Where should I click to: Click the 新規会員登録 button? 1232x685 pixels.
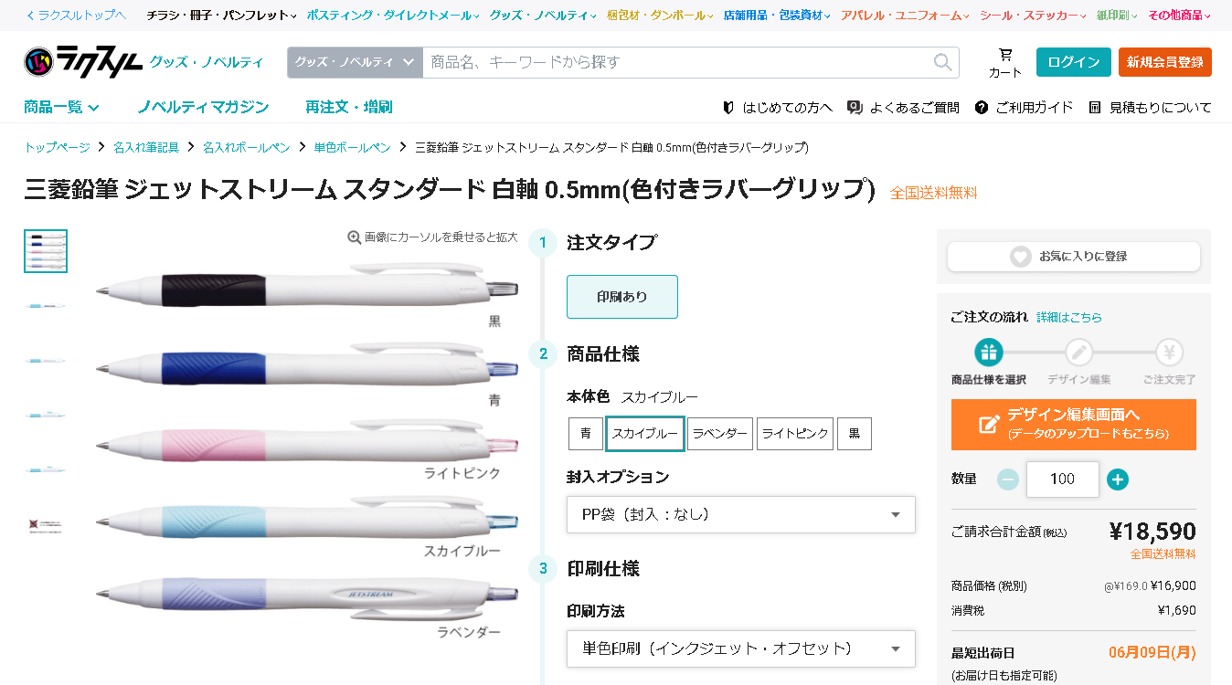point(1165,62)
